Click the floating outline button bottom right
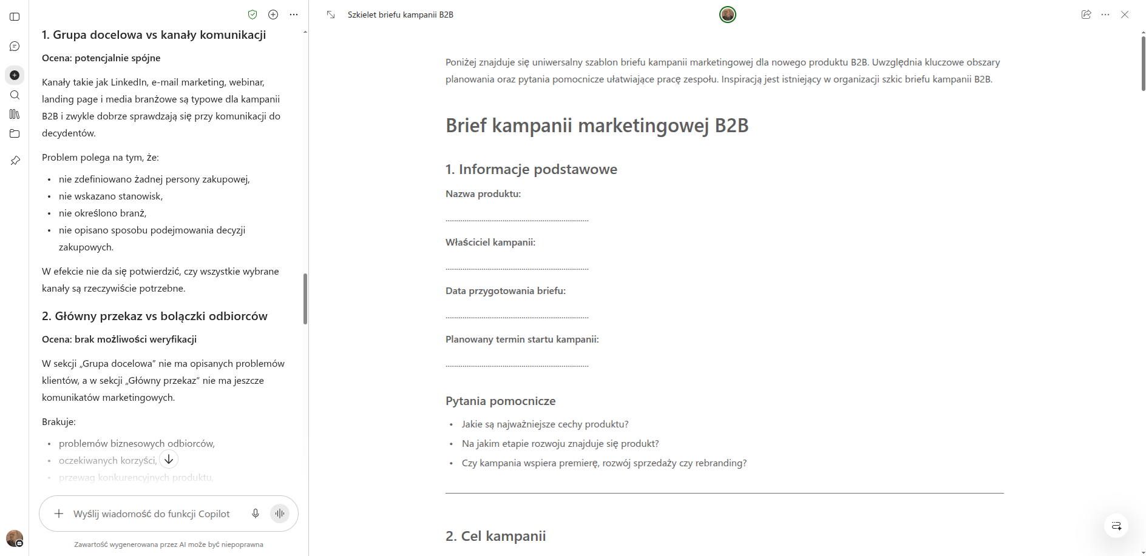1146x556 pixels. [1116, 526]
